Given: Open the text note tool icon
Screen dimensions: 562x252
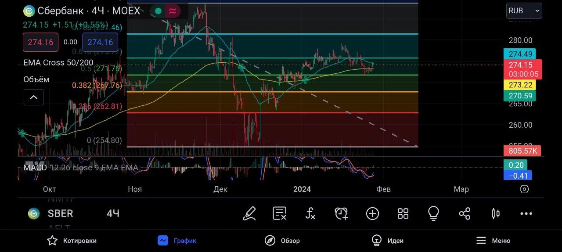Looking at the screenshot, I should coord(280,213).
